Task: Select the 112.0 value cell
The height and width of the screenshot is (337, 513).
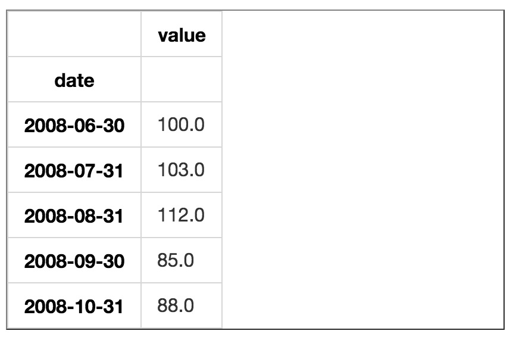Action: tap(182, 216)
